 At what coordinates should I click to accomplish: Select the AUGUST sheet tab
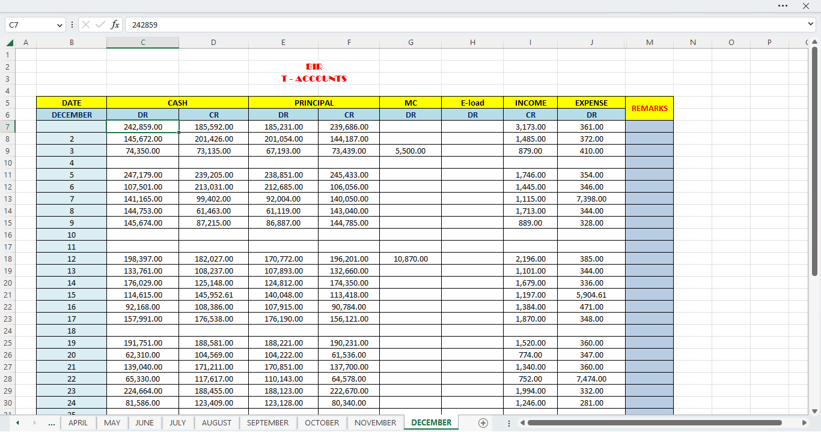coord(216,423)
